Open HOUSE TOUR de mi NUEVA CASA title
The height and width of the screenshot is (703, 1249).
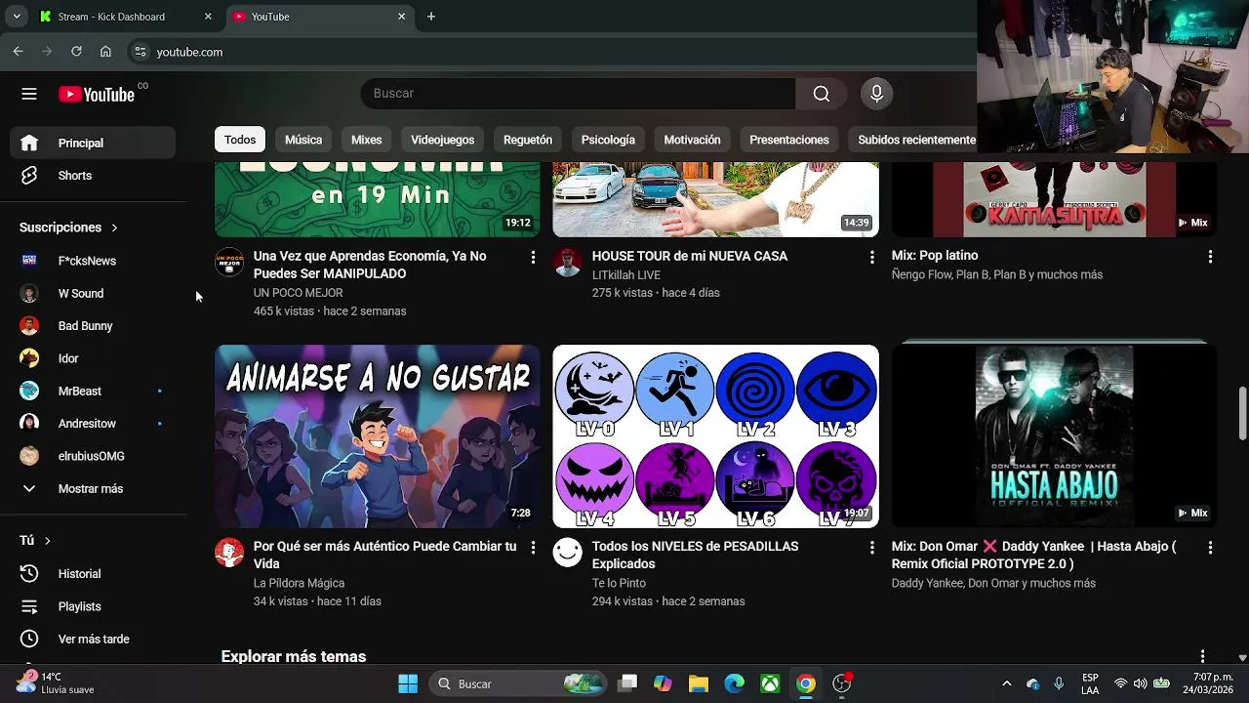690,256
